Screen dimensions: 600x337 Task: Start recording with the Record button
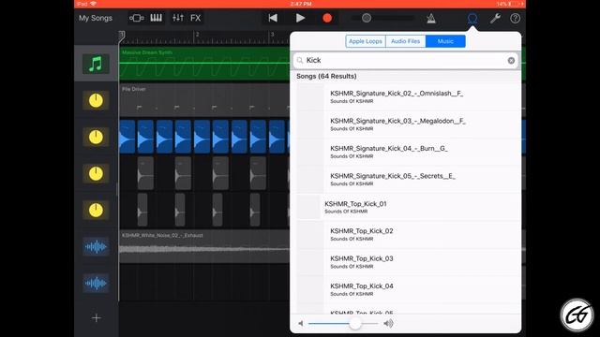coord(327,18)
